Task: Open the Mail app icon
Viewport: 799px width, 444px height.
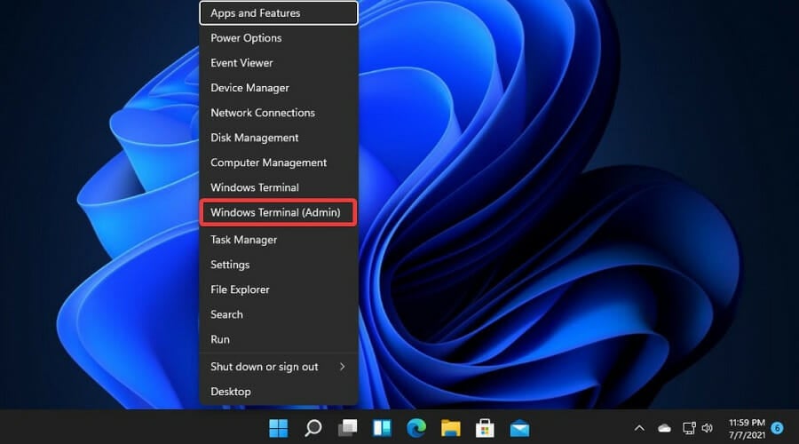Action: point(520,427)
